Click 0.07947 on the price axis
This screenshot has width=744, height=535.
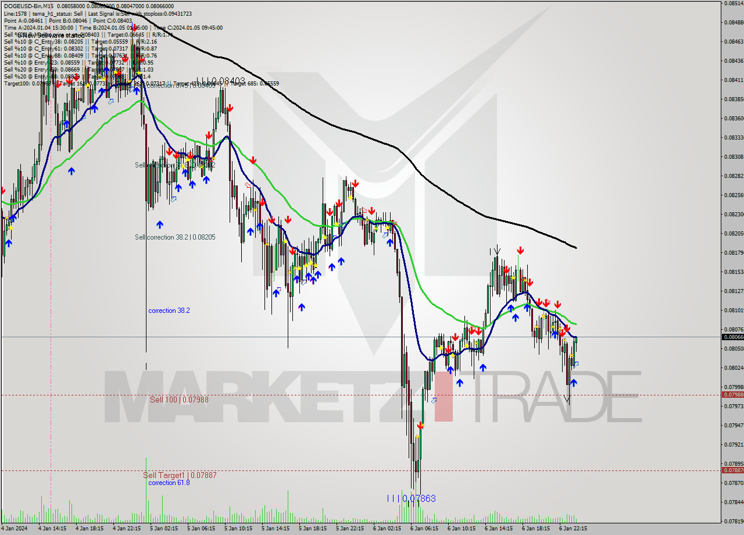(x=734, y=425)
